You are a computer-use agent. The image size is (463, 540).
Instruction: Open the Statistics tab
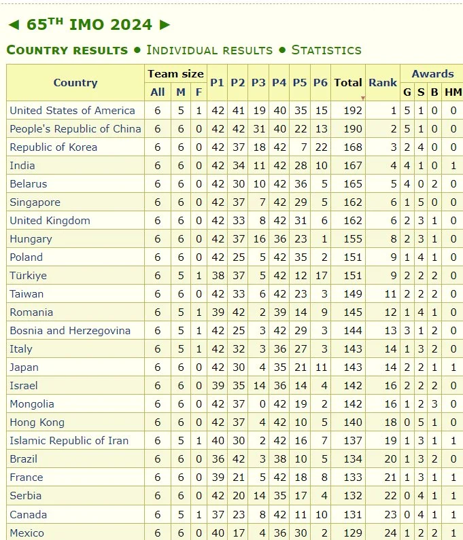[x=326, y=50]
